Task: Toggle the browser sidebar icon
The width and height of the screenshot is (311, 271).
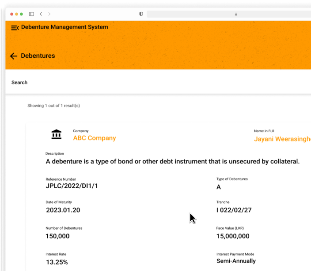Action: tap(31, 14)
